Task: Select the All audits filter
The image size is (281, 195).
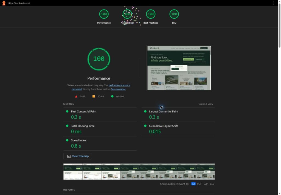Action: [193, 184]
